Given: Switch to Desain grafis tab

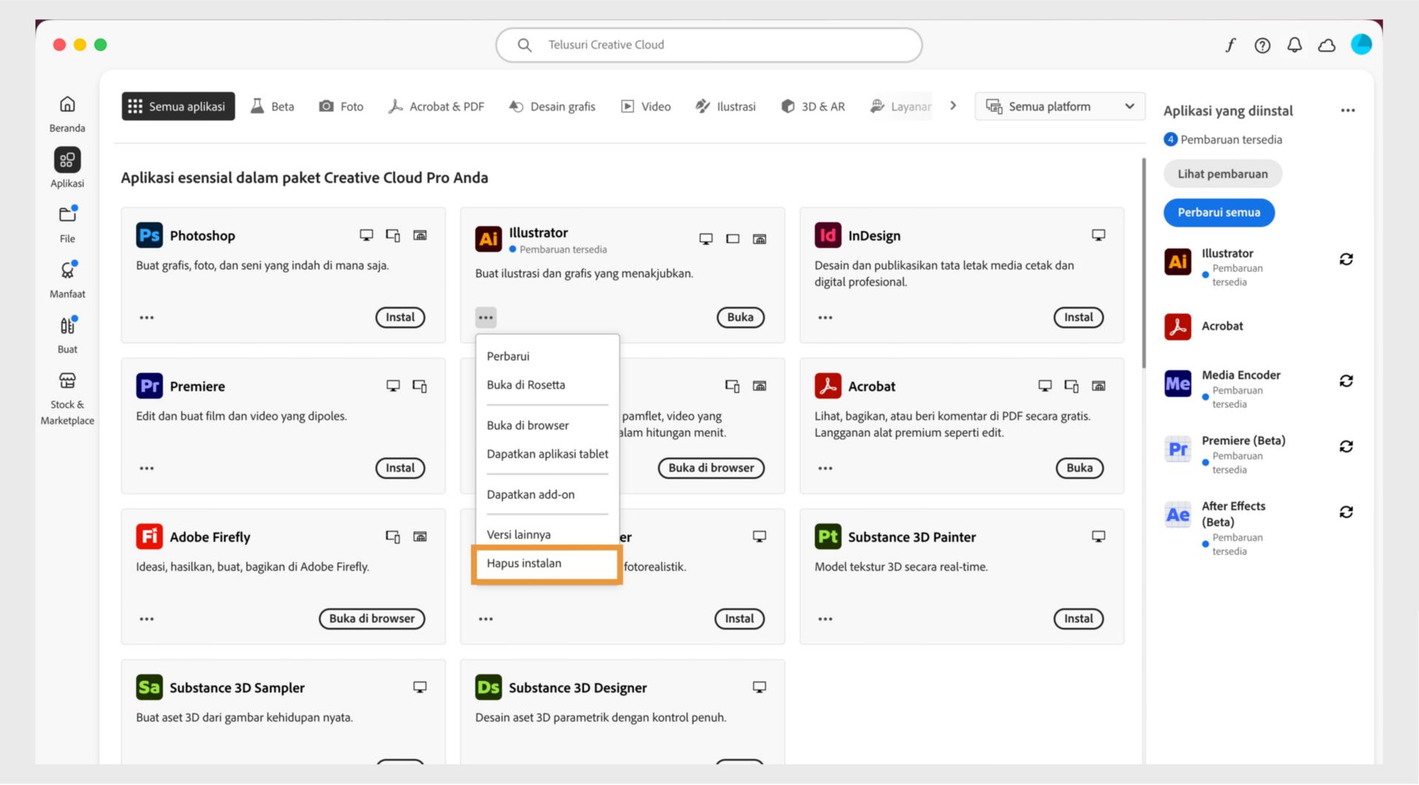Looking at the screenshot, I should (x=552, y=106).
